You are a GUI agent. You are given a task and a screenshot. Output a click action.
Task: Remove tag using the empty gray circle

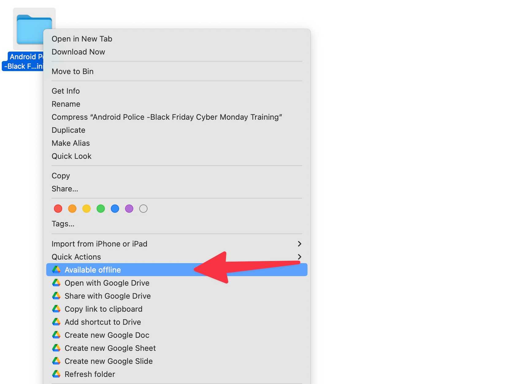[x=143, y=209]
